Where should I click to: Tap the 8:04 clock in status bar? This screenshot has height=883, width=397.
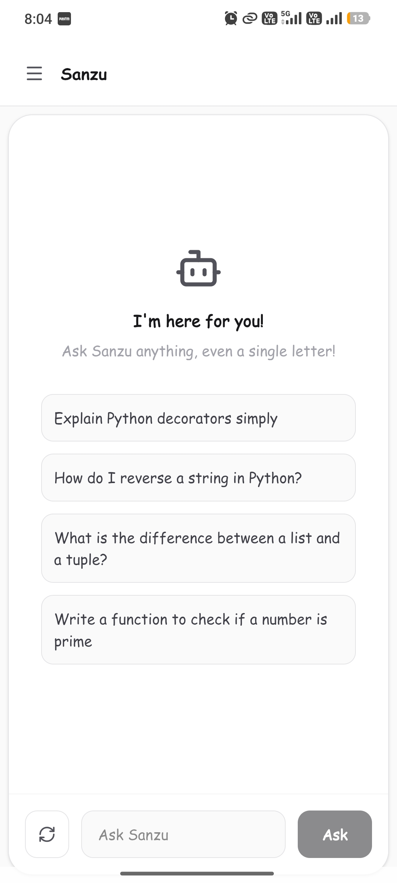[38, 19]
